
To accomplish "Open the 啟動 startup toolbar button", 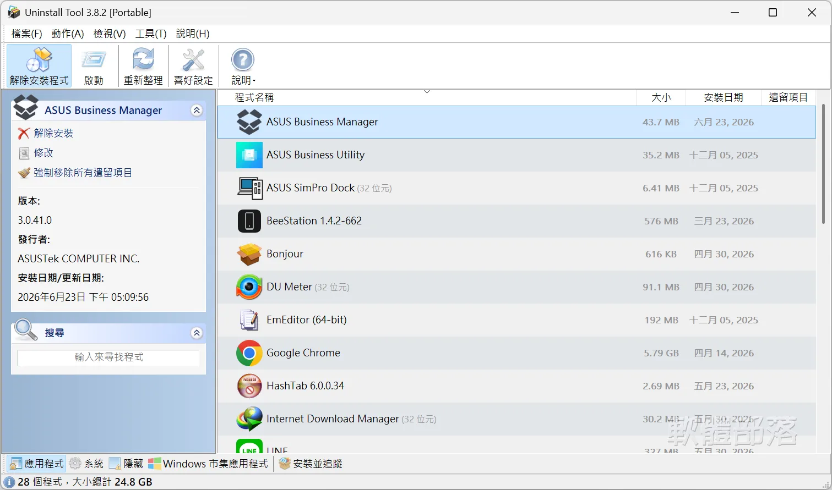I will (94, 66).
